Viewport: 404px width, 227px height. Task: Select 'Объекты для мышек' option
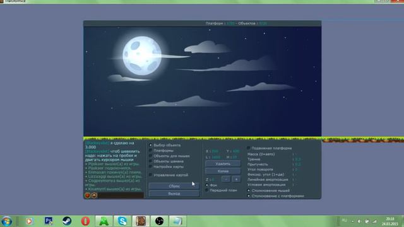(x=169, y=156)
